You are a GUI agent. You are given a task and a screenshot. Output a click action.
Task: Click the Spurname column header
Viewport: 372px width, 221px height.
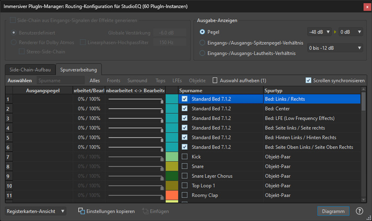(220, 91)
